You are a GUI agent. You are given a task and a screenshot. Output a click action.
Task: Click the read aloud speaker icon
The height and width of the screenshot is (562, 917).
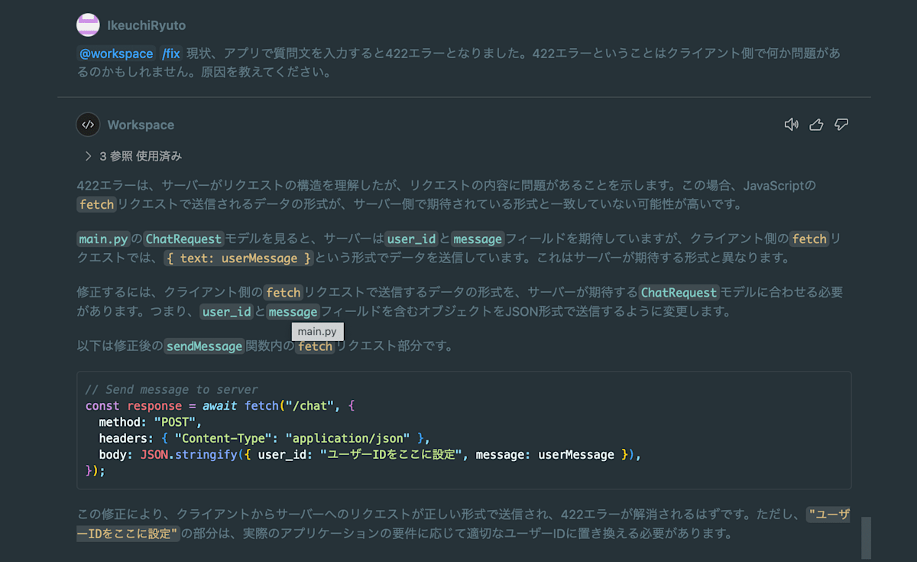[x=792, y=125]
